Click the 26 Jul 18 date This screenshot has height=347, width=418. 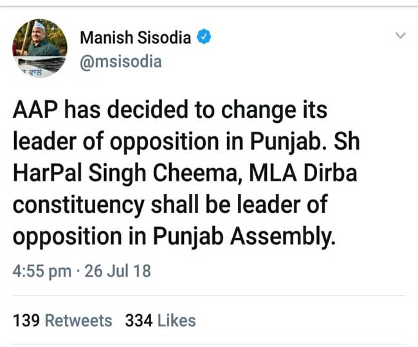[x=116, y=271]
